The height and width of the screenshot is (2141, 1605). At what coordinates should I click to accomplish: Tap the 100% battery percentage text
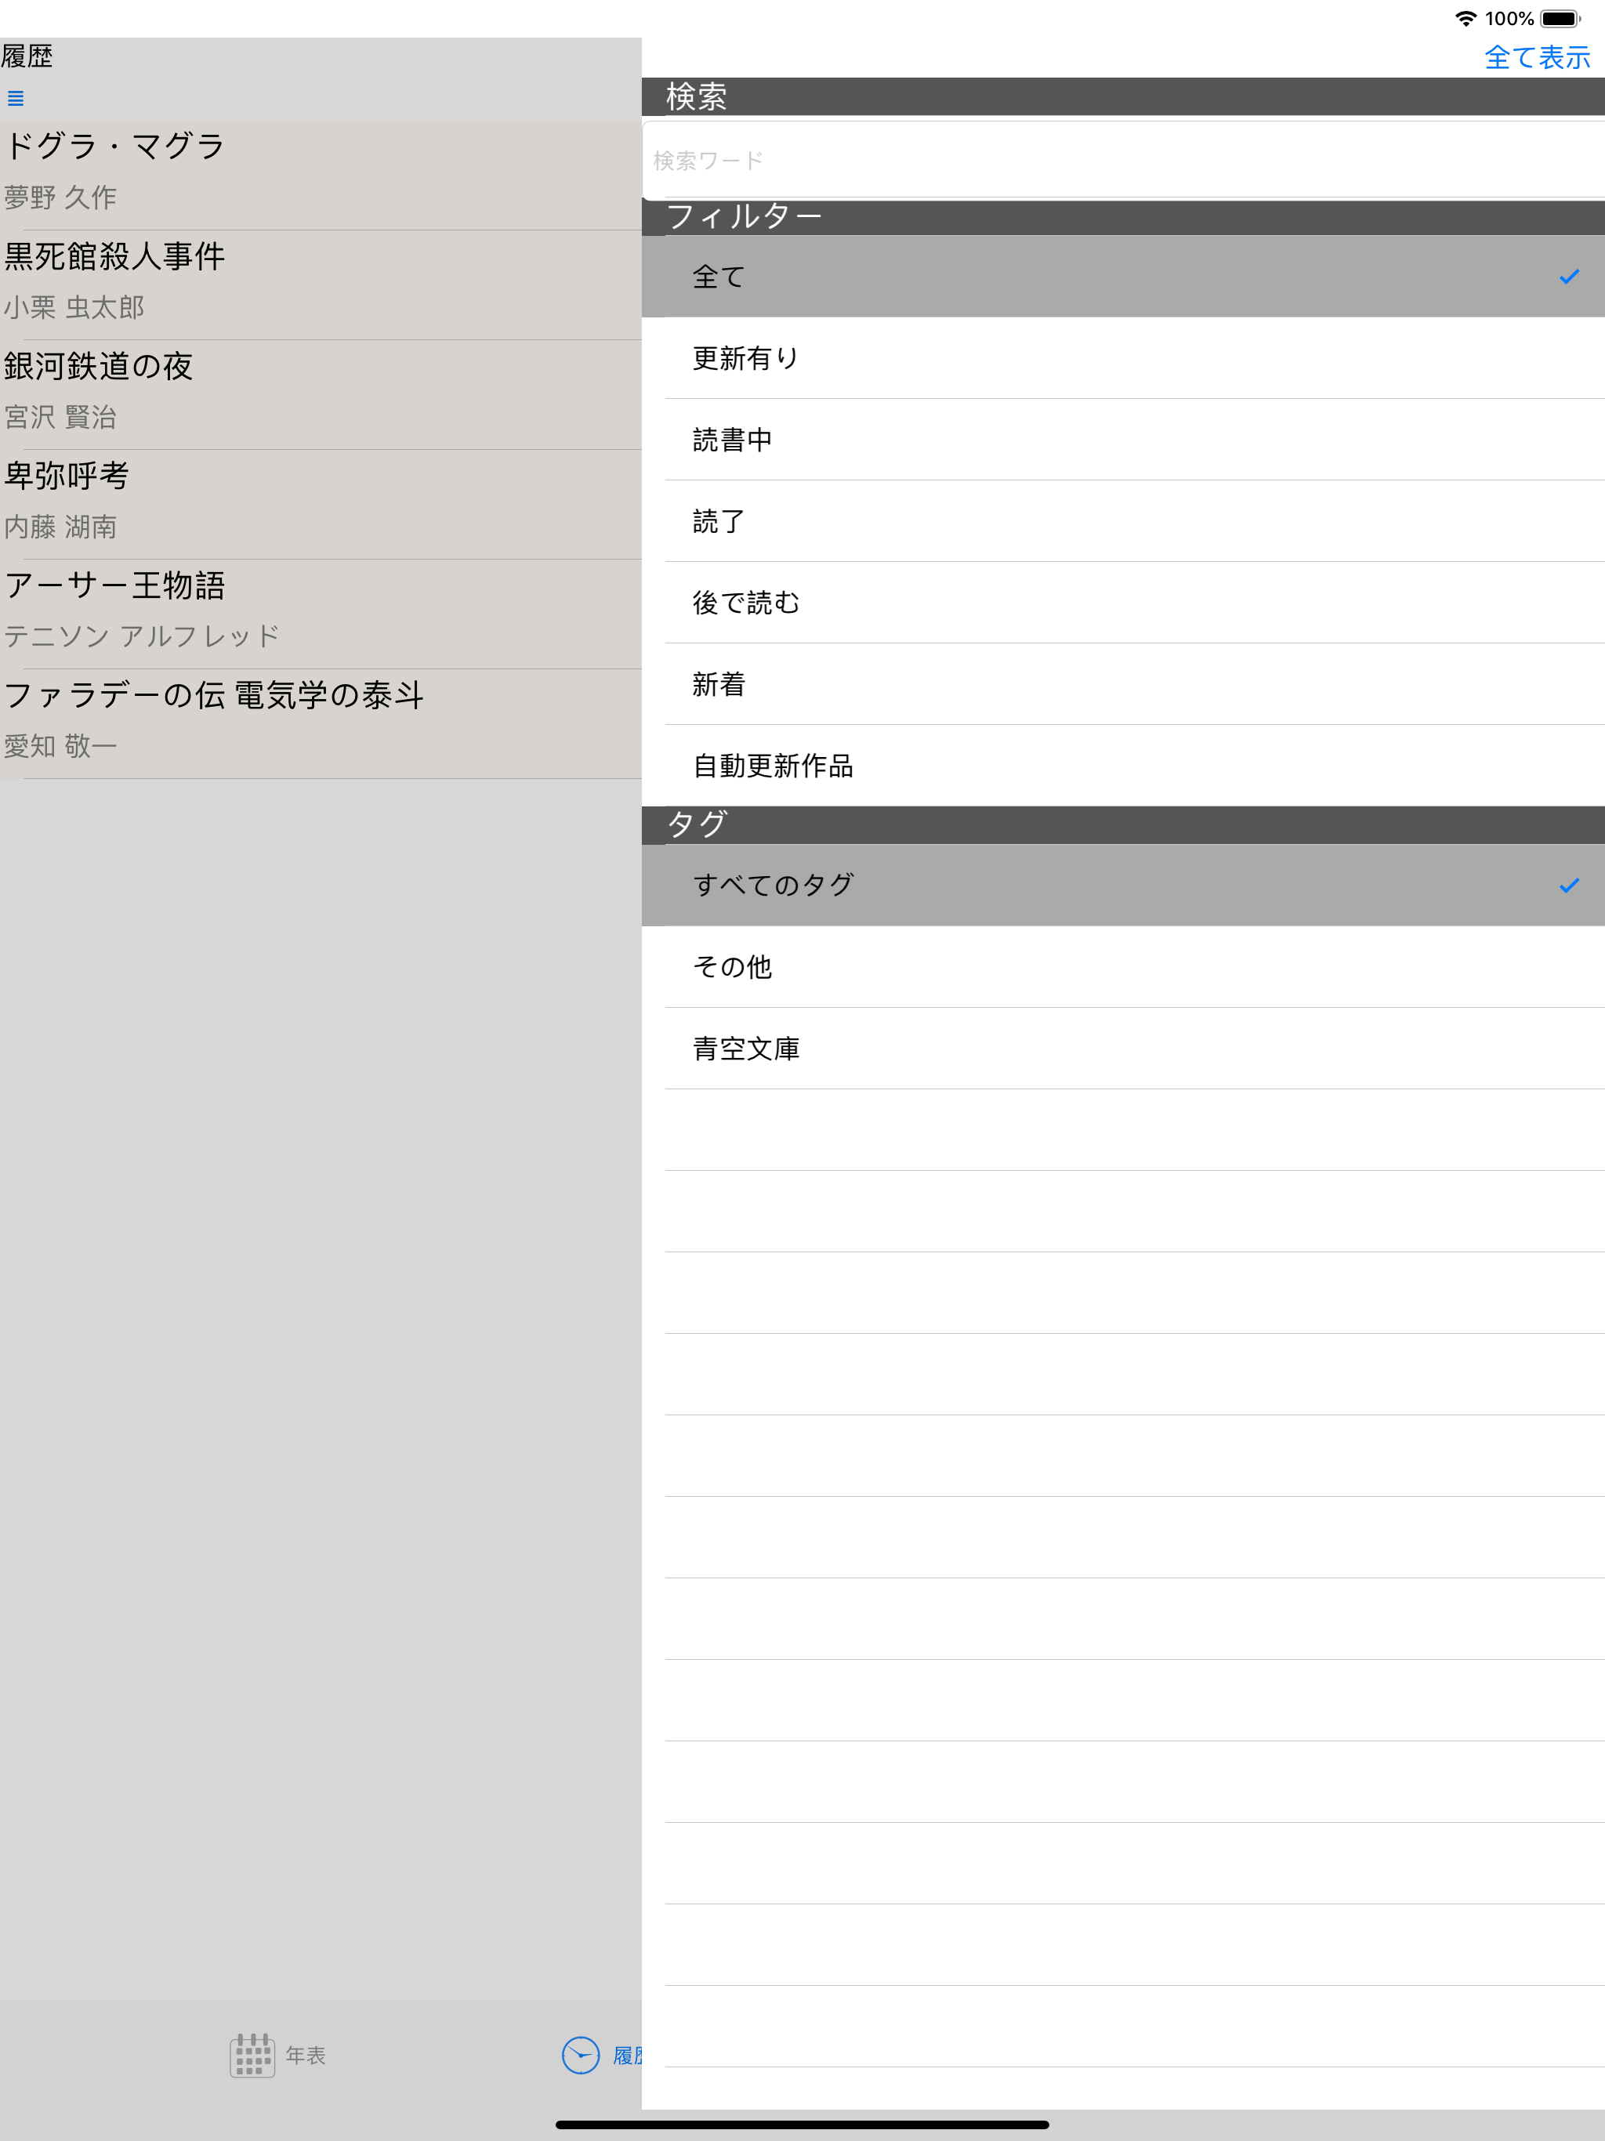[x=1509, y=18]
